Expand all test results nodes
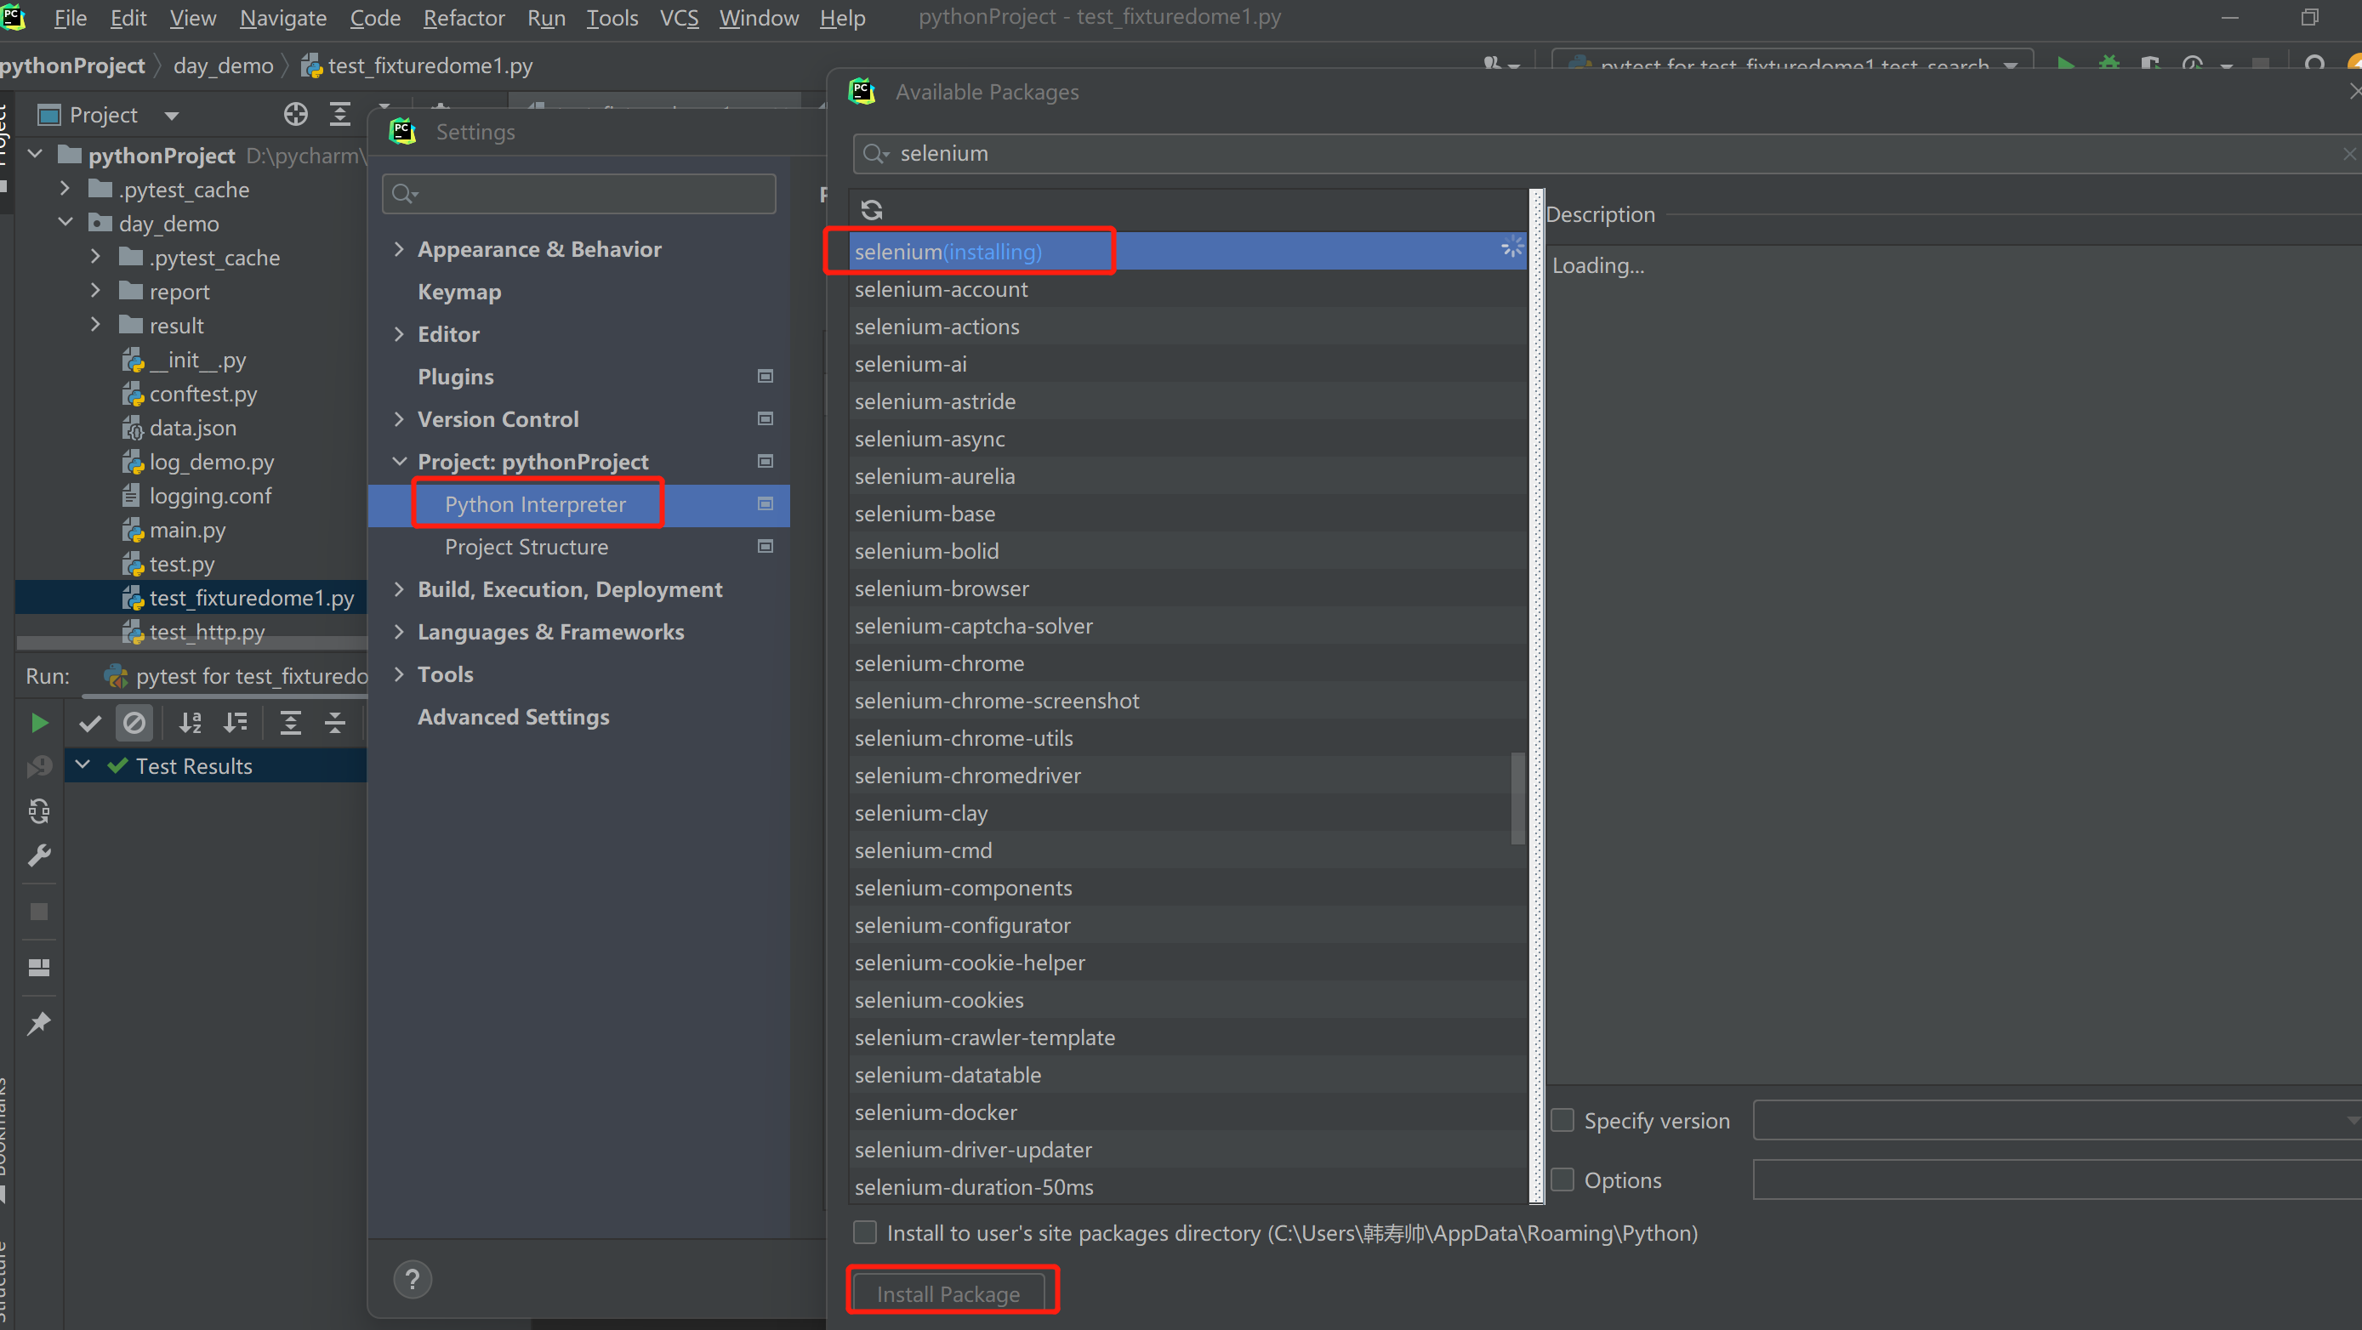Image resolution: width=2362 pixels, height=1330 pixels. [291, 723]
